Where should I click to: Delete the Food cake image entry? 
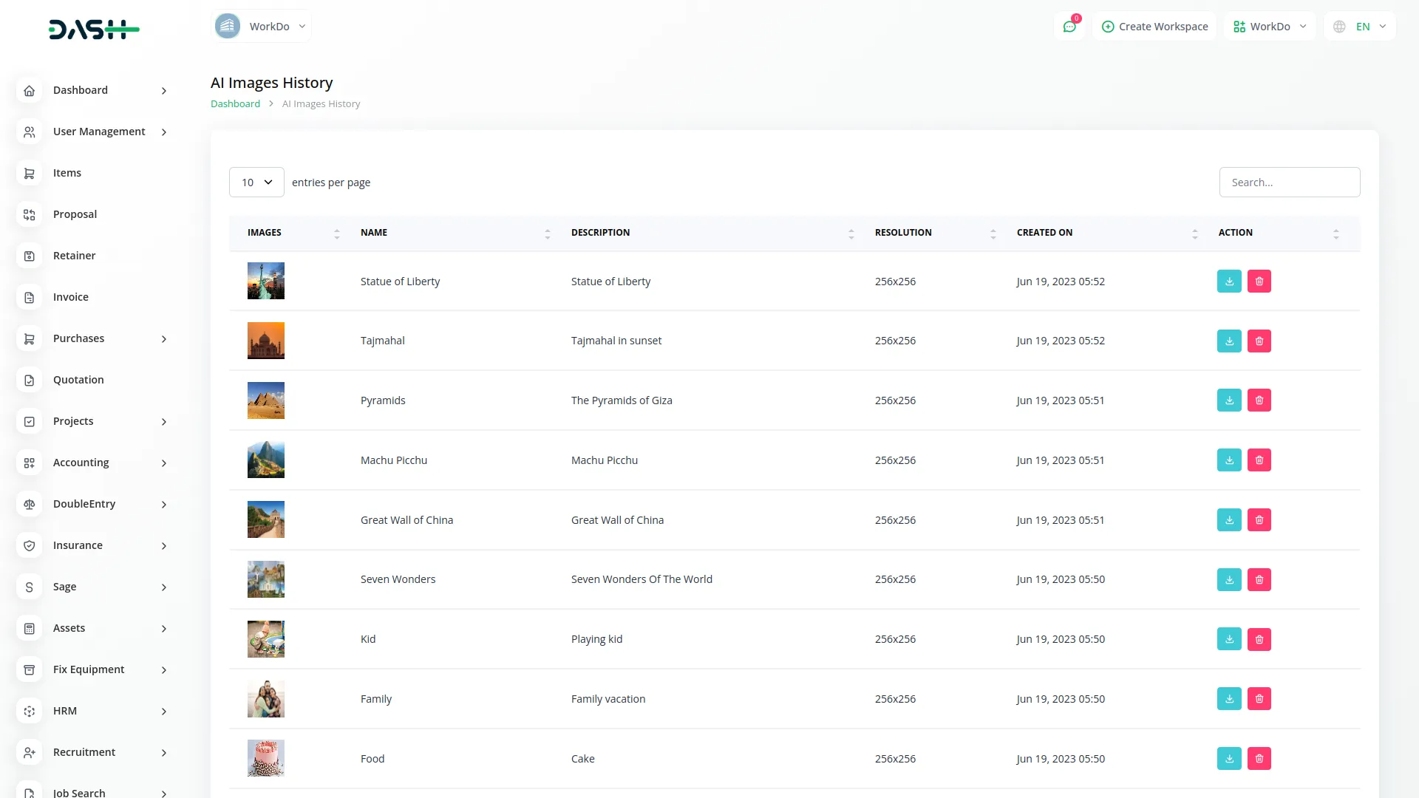click(1259, 759)
